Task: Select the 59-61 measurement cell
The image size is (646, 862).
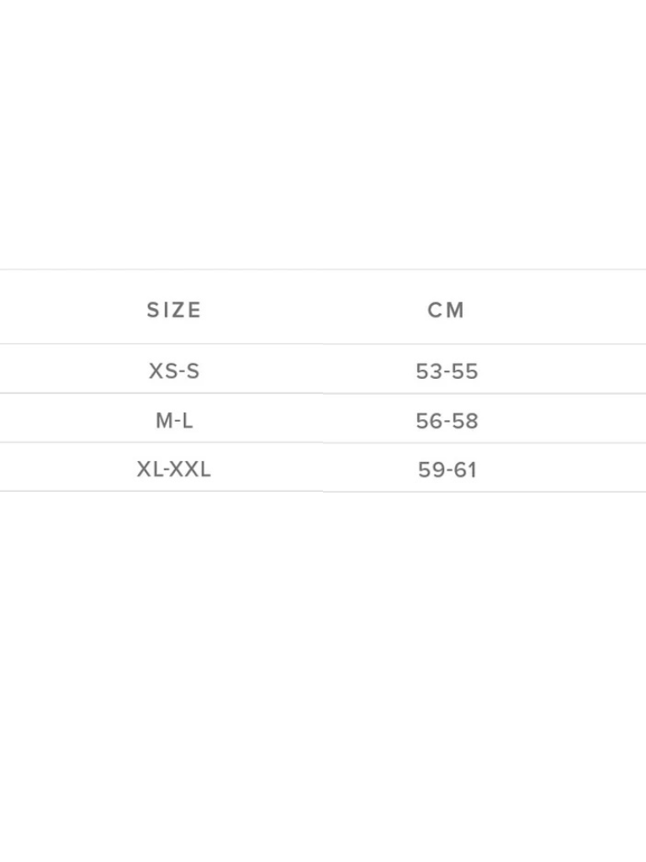Action: [447, 470]
